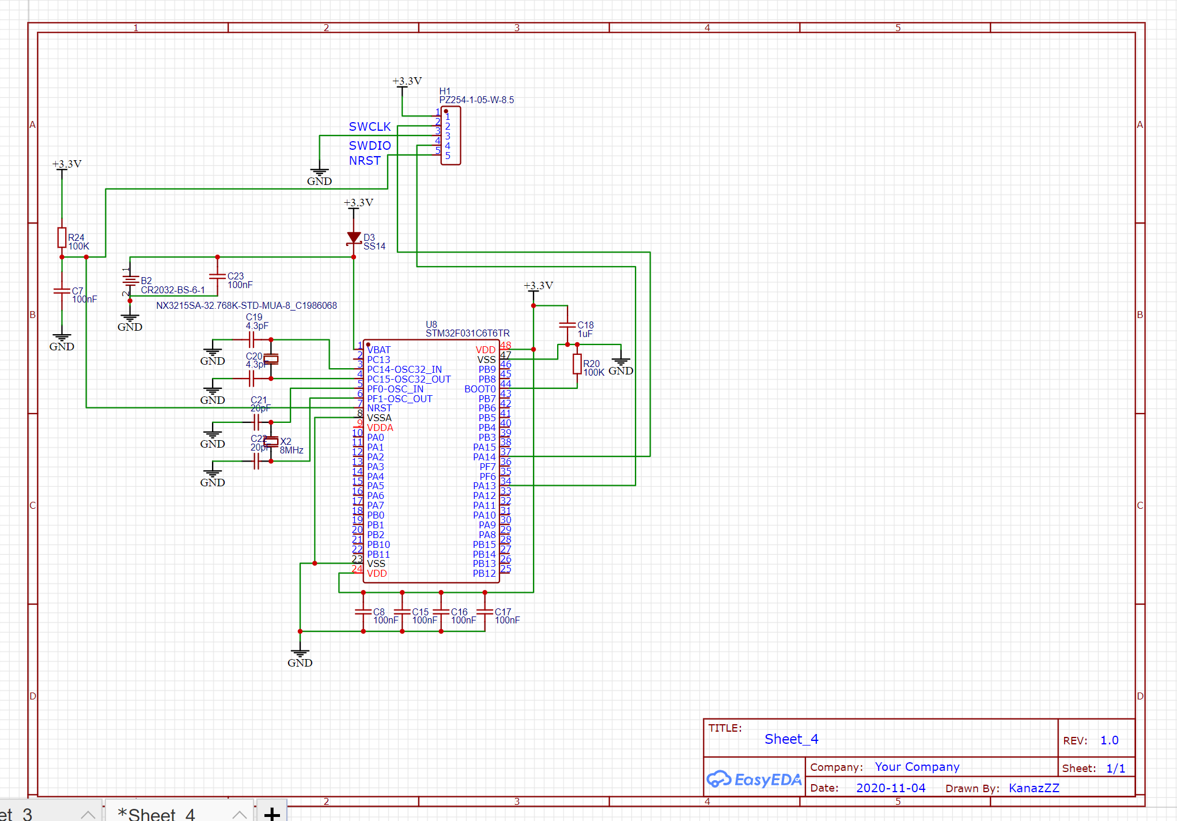Select capacitor C23 symbol
The height and width of the screenshot is (821, 1177).
point(217,277)
